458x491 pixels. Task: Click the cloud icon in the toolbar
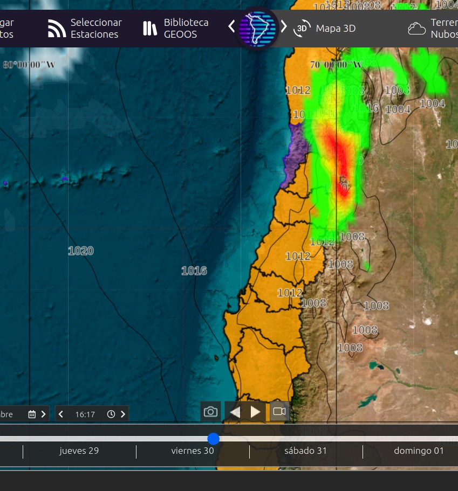click(416, 29)
